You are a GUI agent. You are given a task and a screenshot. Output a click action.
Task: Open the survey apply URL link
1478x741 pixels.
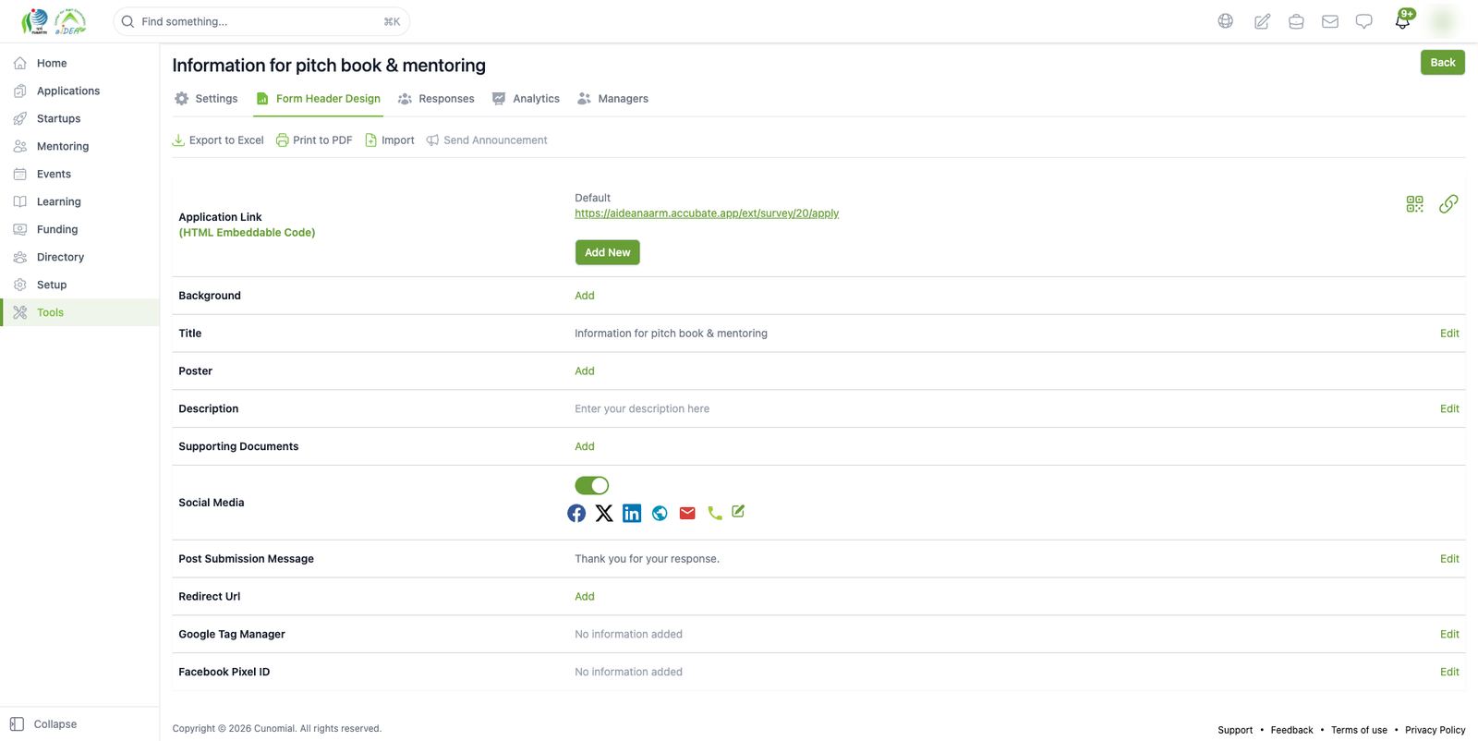coord(707,213)
